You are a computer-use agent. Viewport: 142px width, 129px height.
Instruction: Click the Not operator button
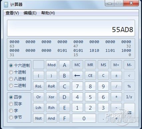[x=39, y=118]
